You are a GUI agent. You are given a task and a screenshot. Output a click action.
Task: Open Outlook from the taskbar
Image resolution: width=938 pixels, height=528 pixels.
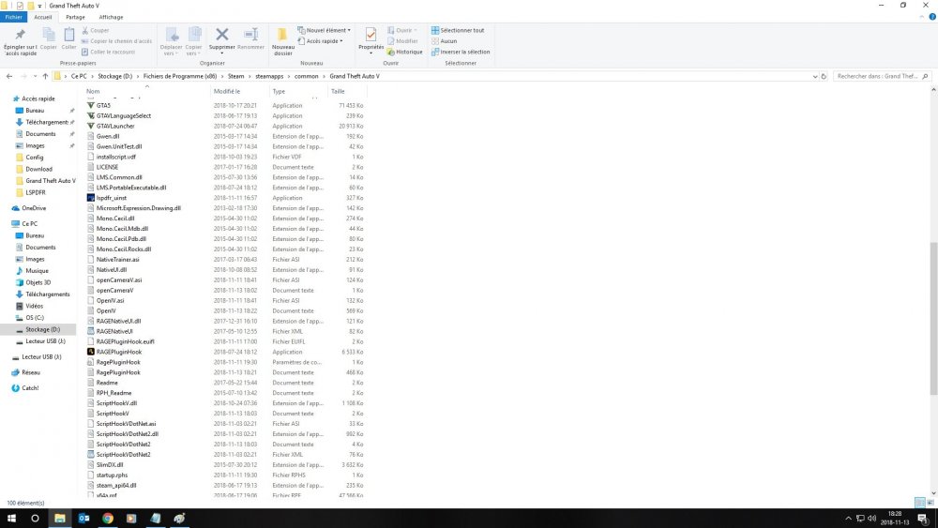(x=83, y=519)
